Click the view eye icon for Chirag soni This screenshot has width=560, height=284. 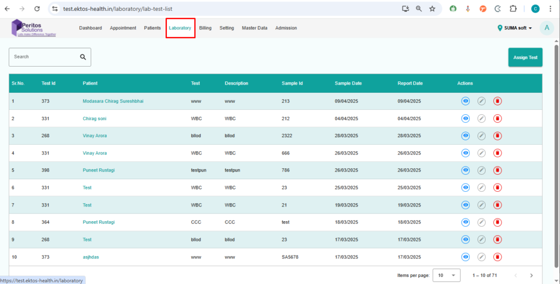465,119
